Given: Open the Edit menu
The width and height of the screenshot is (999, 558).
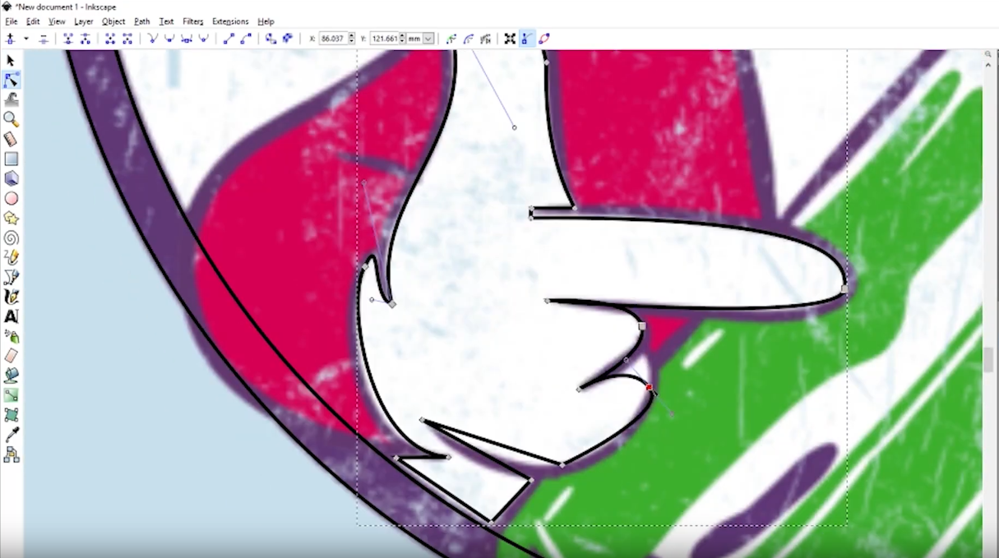Looking at the screenshot, I should coord(33,21).
